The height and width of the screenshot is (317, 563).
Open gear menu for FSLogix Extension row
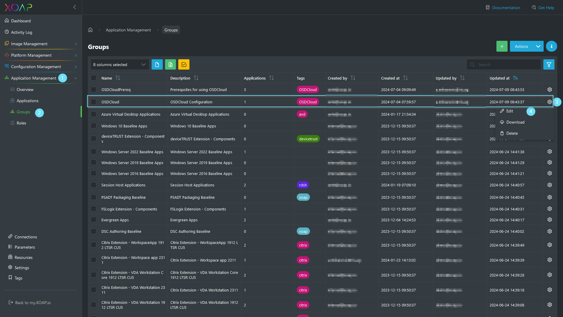click(550, 209)
